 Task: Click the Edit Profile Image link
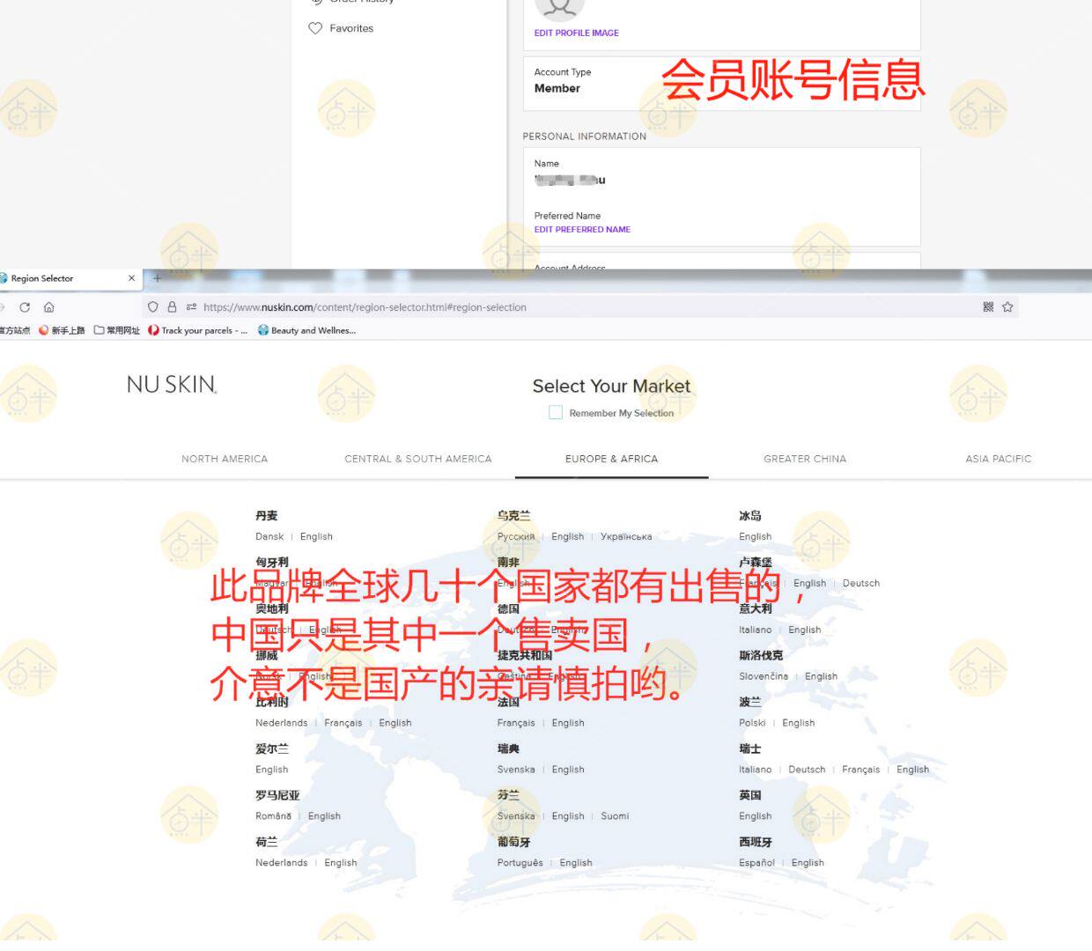[x=576, y=33]
